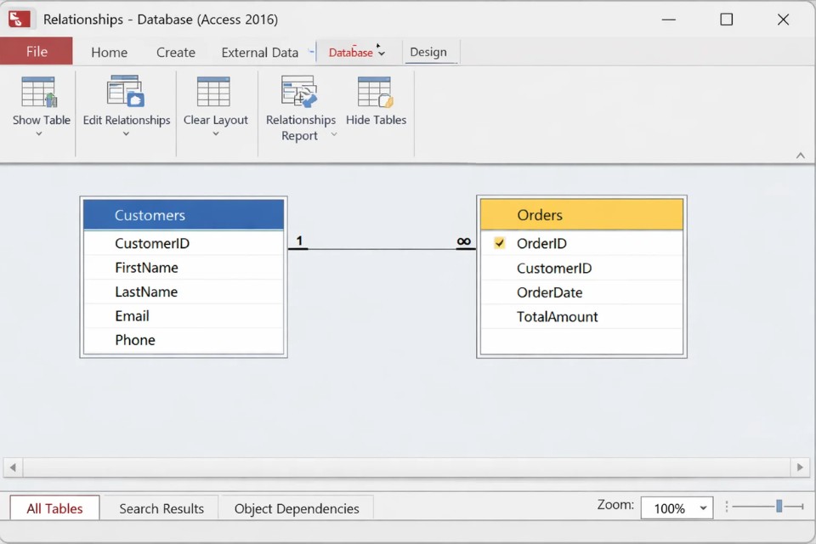
Task: Click the zoom slider handle
Action: coord(779,507)
